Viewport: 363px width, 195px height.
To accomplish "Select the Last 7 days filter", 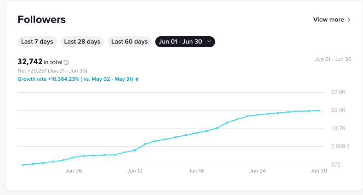I will (37, 42).
